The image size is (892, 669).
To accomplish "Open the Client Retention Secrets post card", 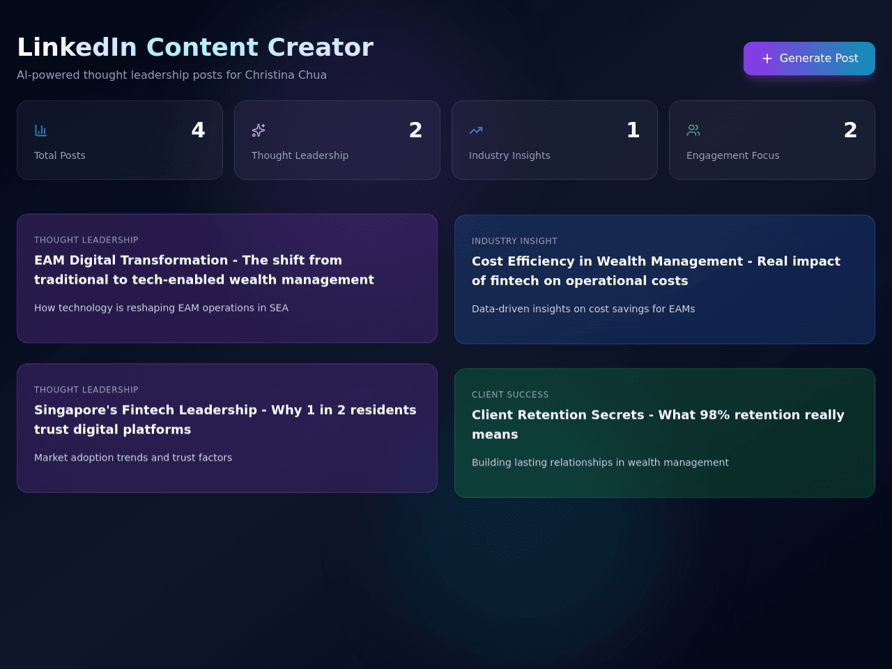I will tap(665, 433).
